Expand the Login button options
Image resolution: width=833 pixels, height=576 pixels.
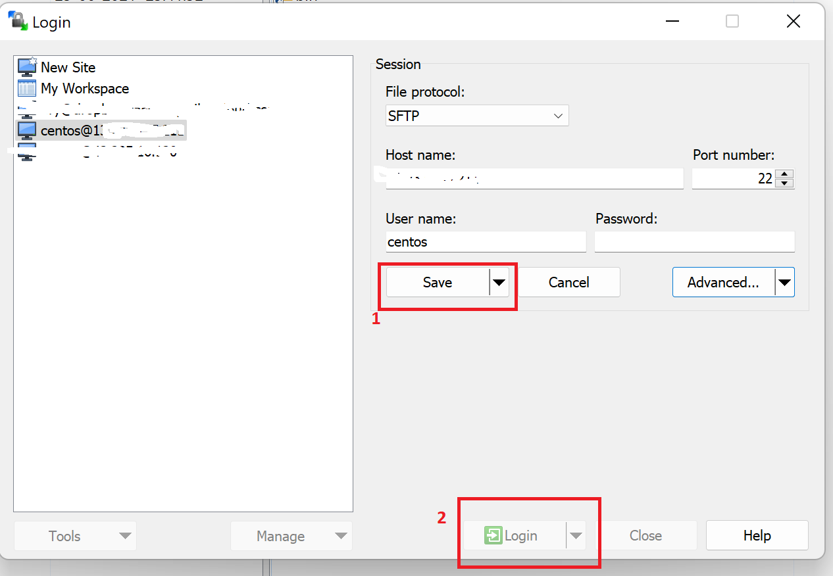[x=577, y=535]
